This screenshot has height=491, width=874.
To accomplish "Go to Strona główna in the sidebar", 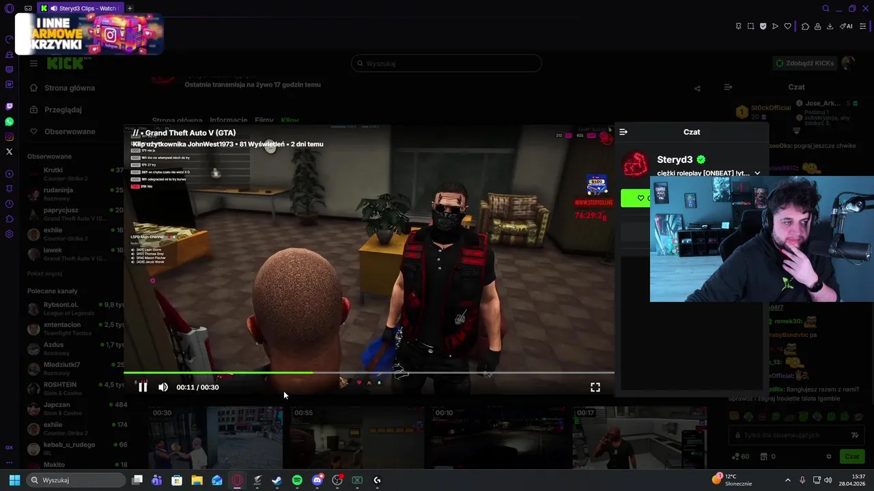I will [x=70, y=88].
